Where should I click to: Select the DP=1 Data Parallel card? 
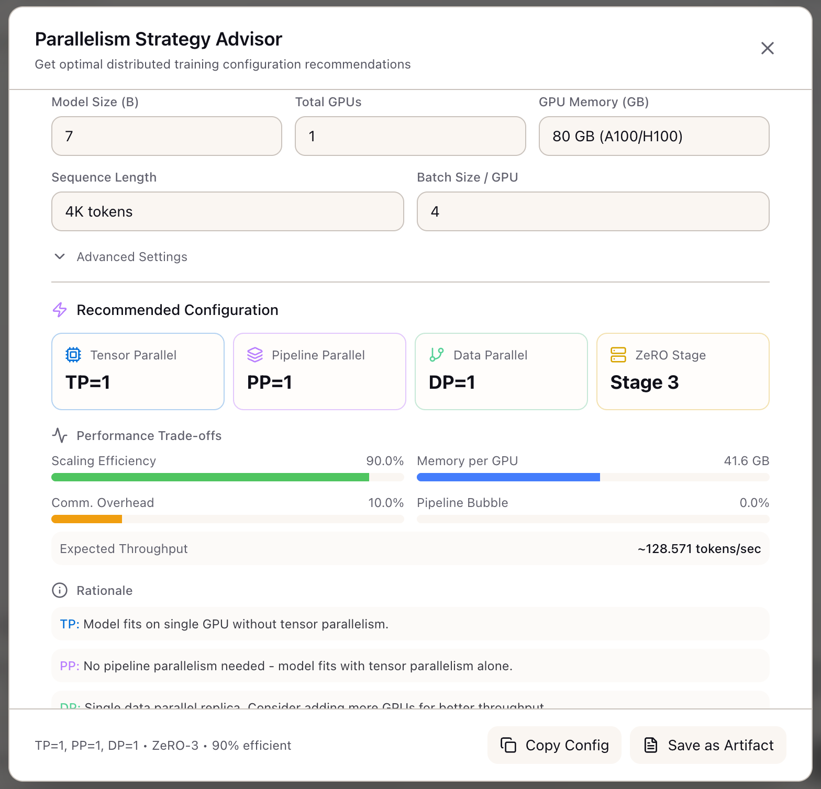pyautogui.click(x=501, y=371)
